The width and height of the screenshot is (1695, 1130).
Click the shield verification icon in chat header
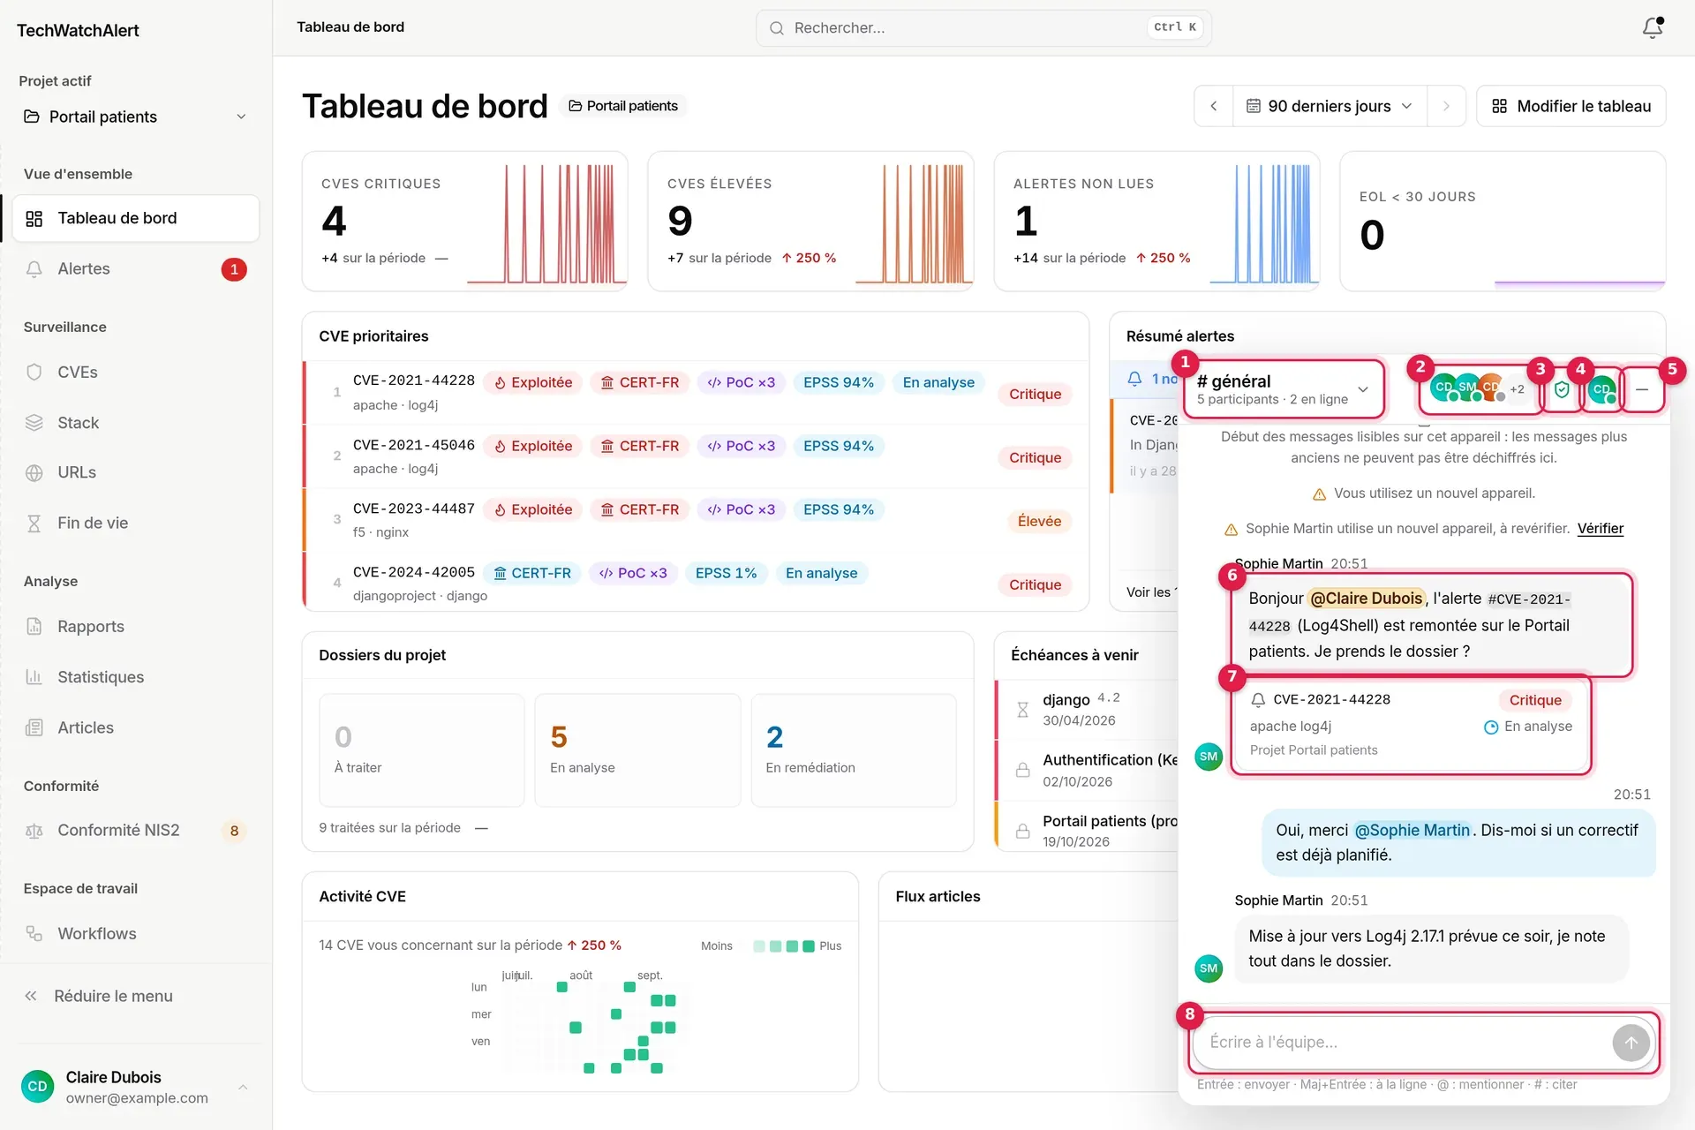tap(1562, 389)
